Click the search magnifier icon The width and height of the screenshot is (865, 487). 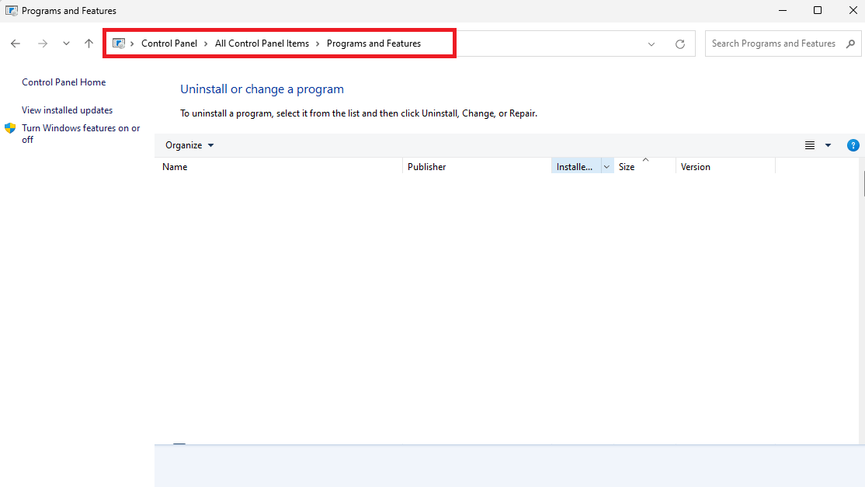tap(851, 43)
